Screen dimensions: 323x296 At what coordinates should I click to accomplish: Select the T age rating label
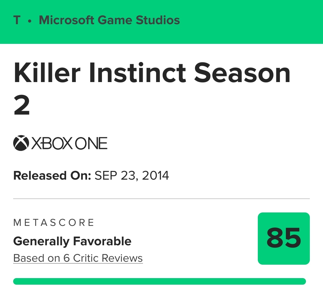pos(17,20)
